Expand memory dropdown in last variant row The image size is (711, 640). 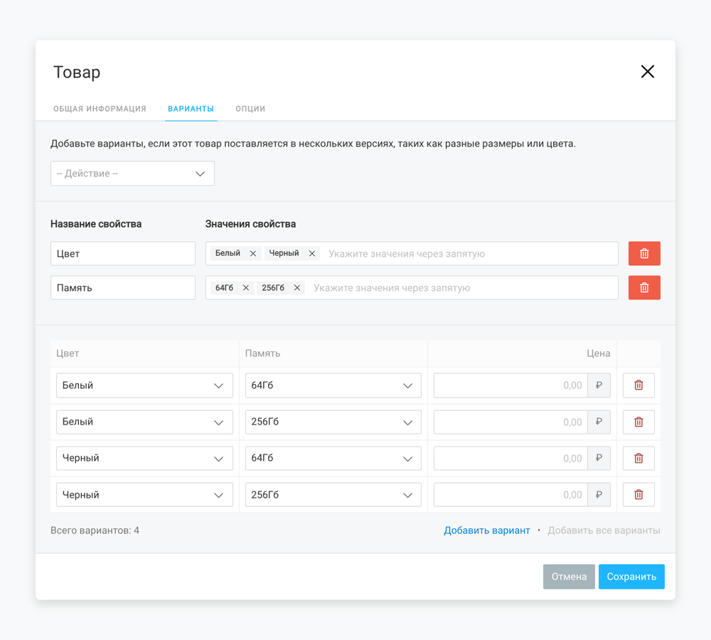coord(333,495)
